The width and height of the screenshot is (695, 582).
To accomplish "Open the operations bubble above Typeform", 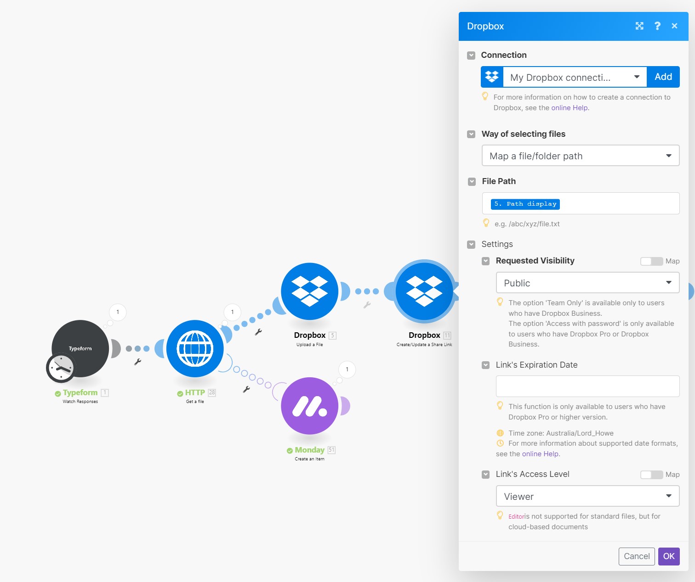I will (x=118, y=312).
